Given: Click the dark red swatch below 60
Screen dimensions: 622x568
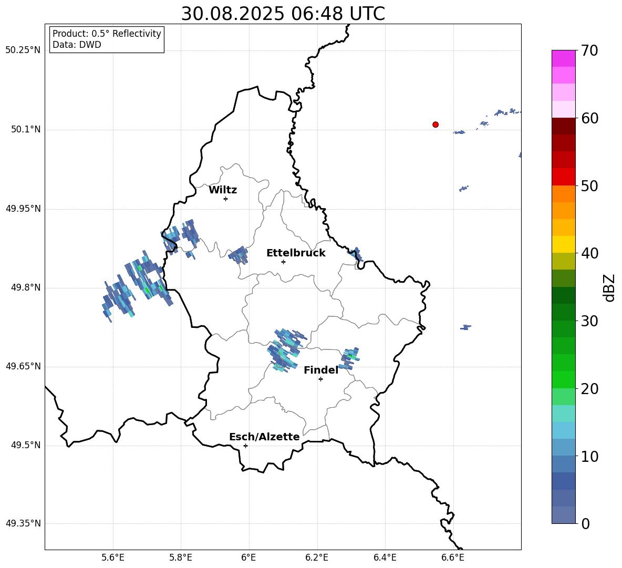Looking at the screenshot, I should (563, 126).
